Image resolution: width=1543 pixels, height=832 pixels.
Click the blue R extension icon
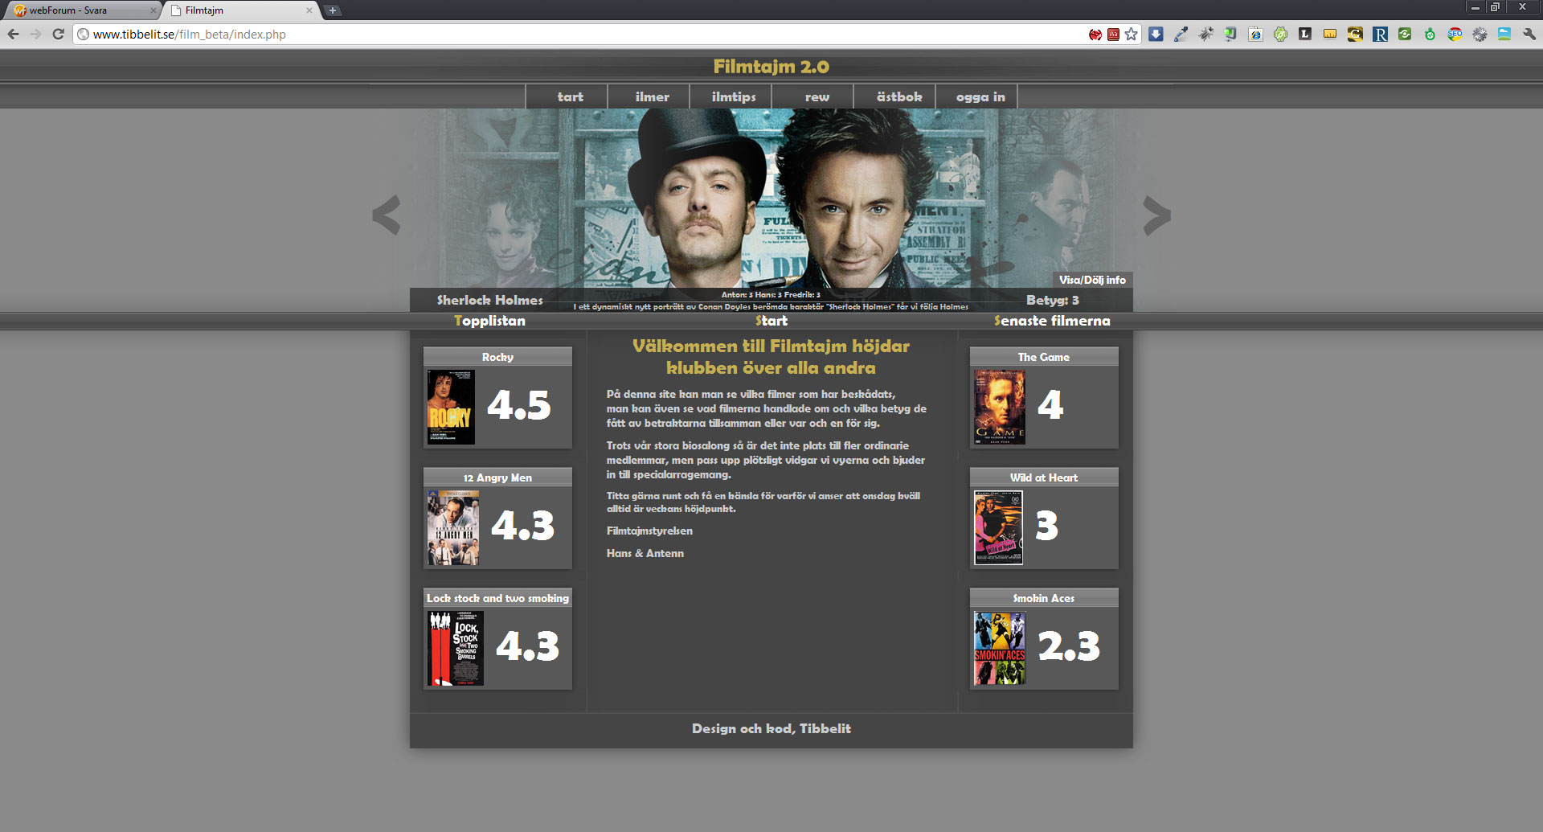(1380, 35)
